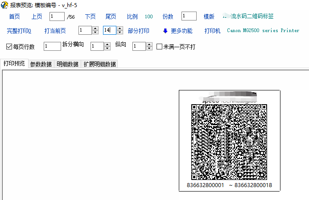The image size is (309, 200).
Task: Toggle the 每页行数 checkbox
Action: pos(9,46)
